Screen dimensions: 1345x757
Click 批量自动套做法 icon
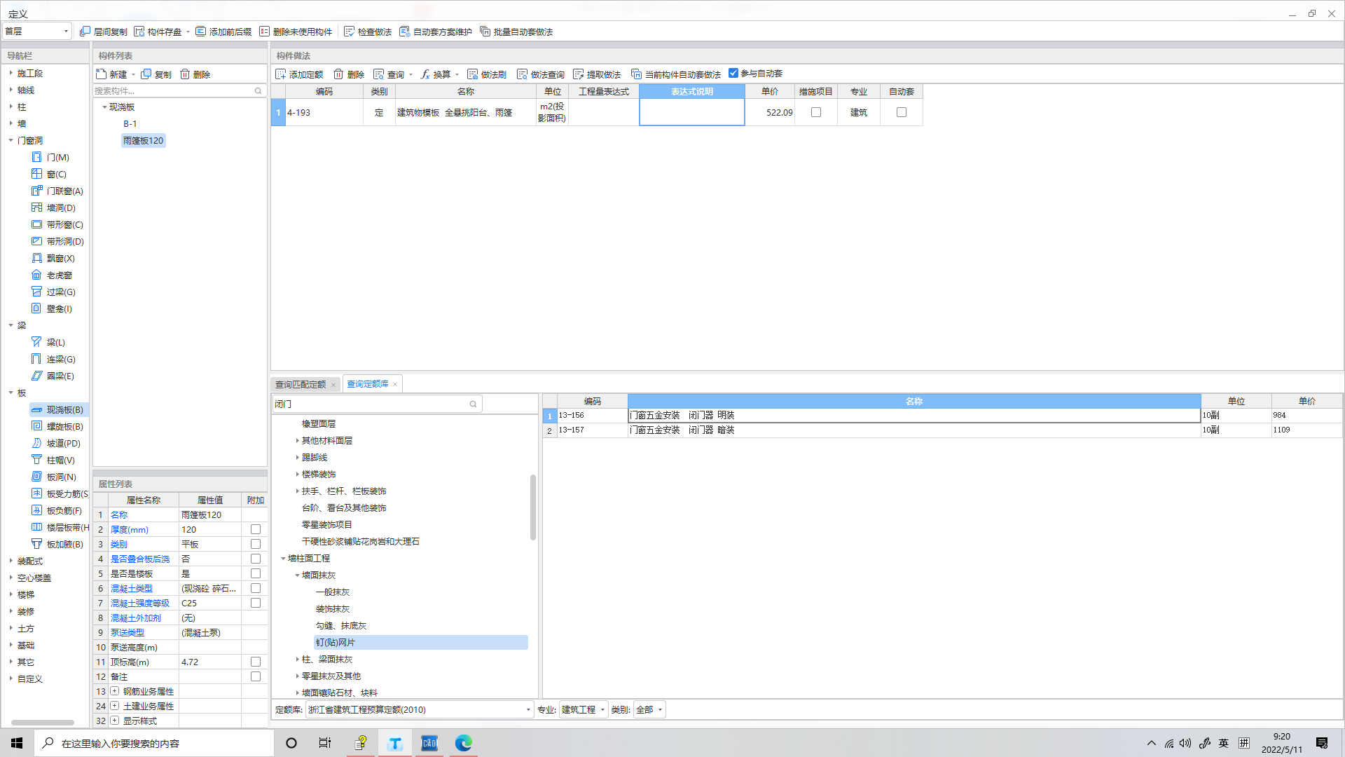pyautogui.click(x=485, y=32)
